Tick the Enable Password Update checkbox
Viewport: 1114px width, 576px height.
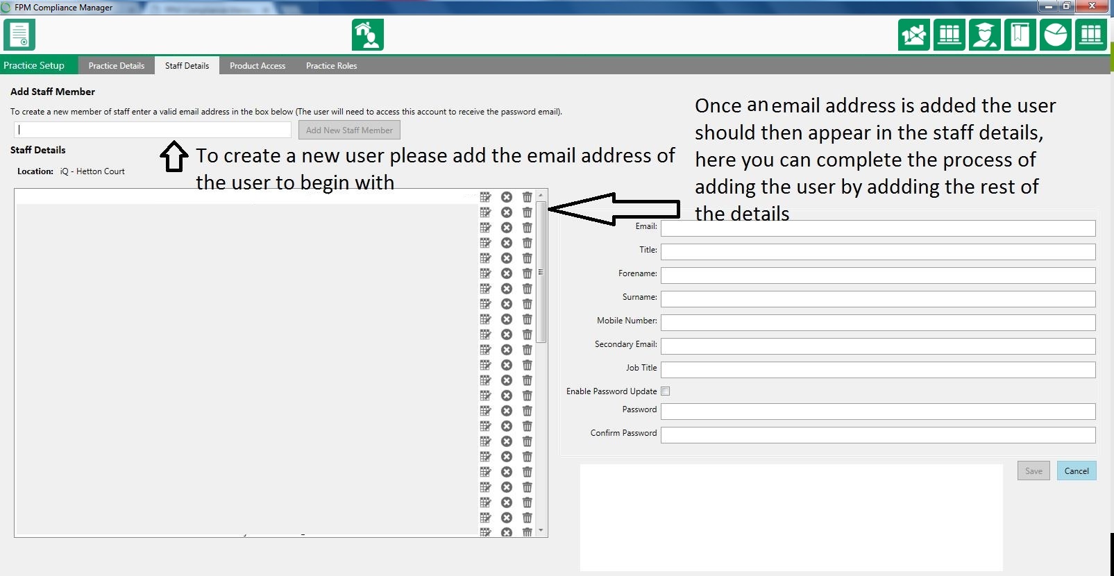pos(666,391)
